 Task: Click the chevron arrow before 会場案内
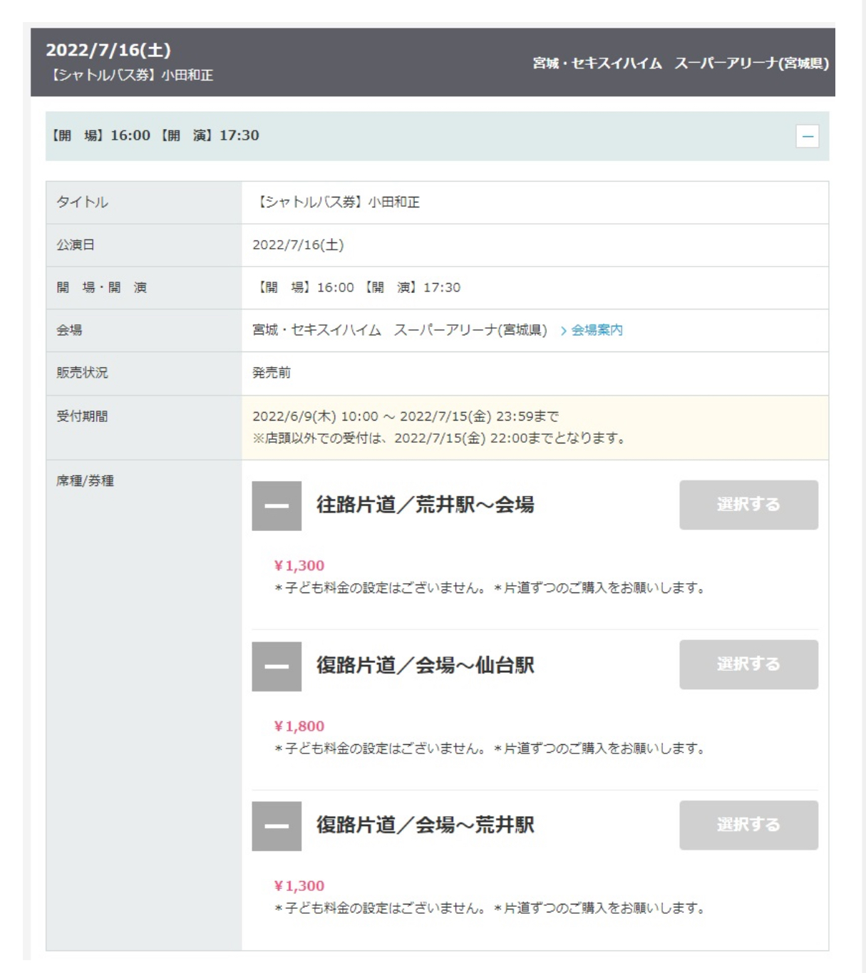pyautogui.click(x=563, y=331)
